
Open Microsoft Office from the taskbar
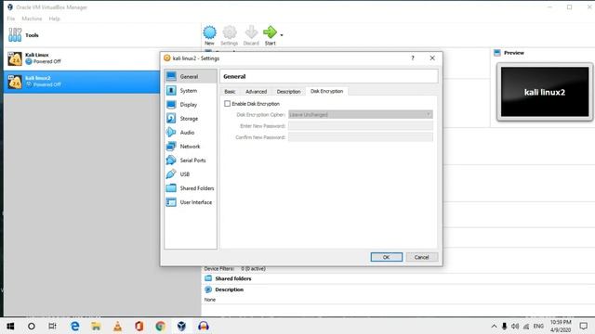(139, 326)
